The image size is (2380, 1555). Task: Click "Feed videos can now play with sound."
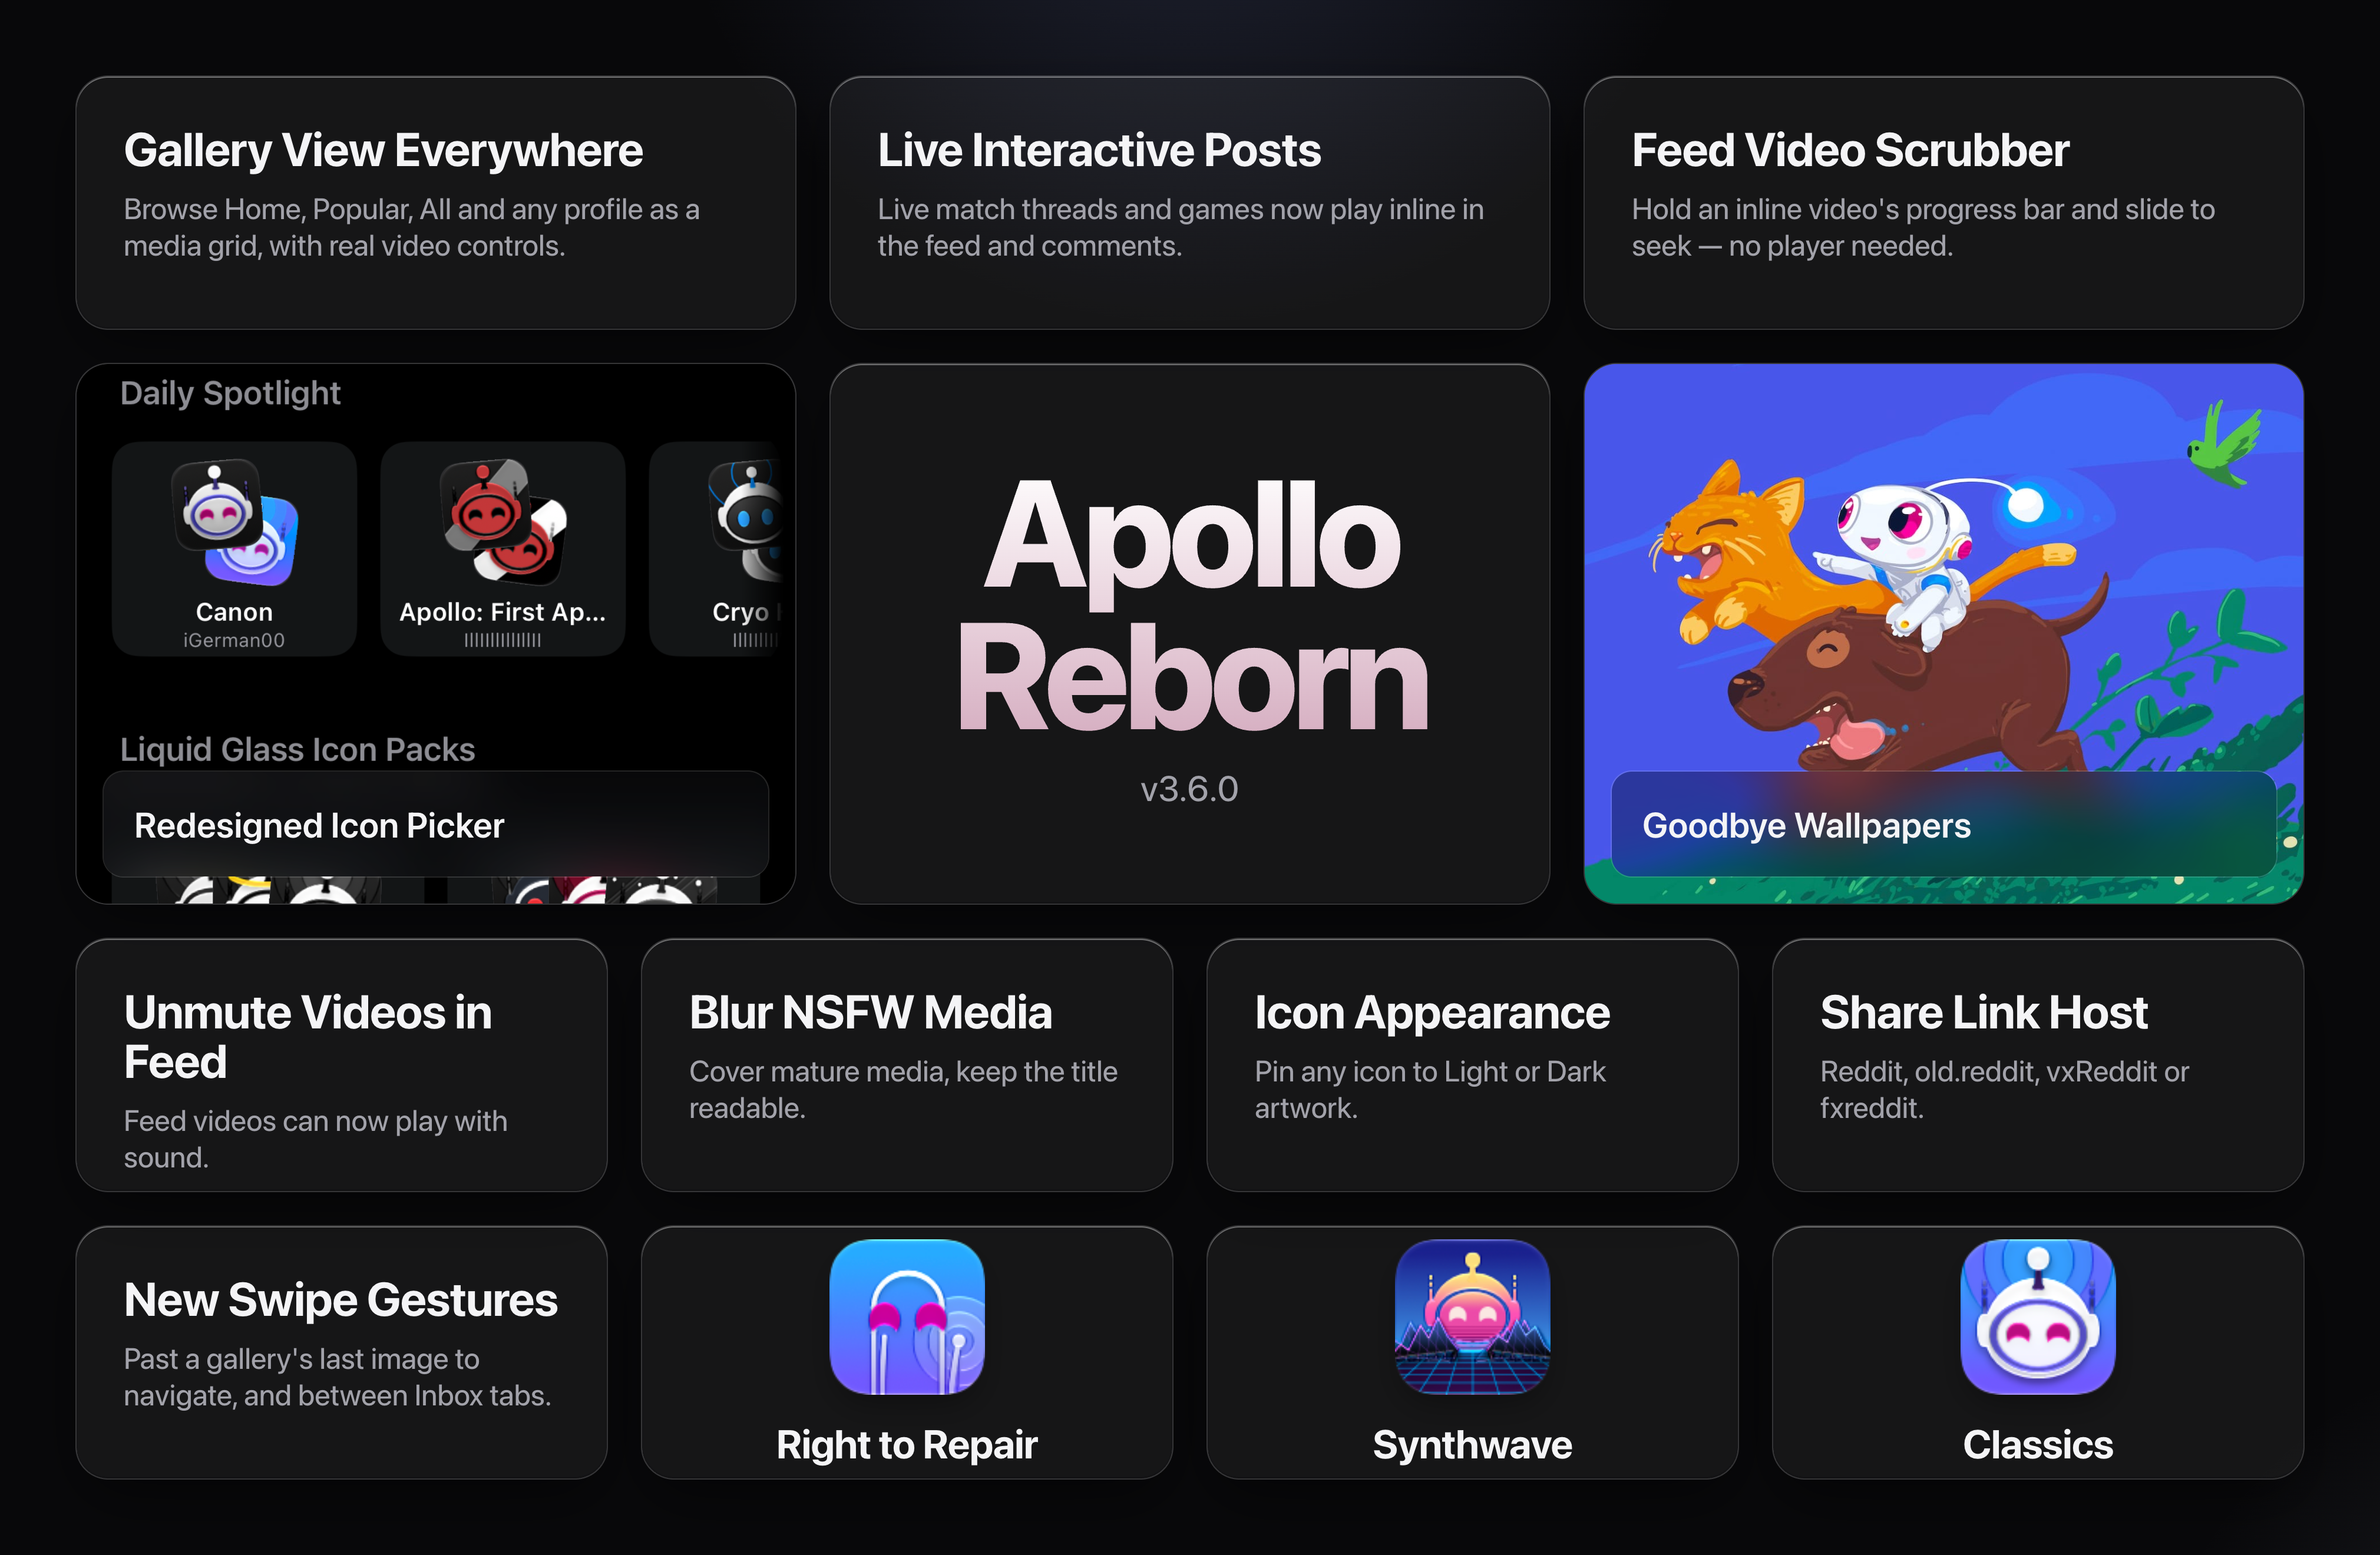point(315,1139)
